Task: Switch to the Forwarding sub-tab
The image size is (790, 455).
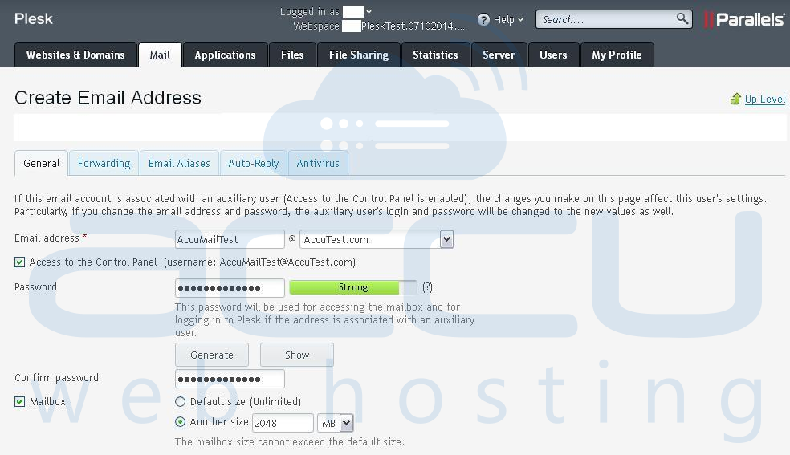Action: pos(104,163)
